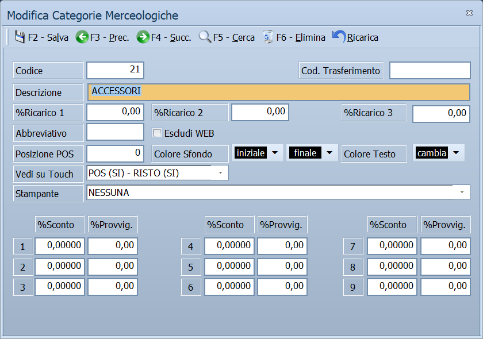This screenshot has width=483, height=339.
Task: Click the %Sconto field in row 8
Action: tap(392, 267)
